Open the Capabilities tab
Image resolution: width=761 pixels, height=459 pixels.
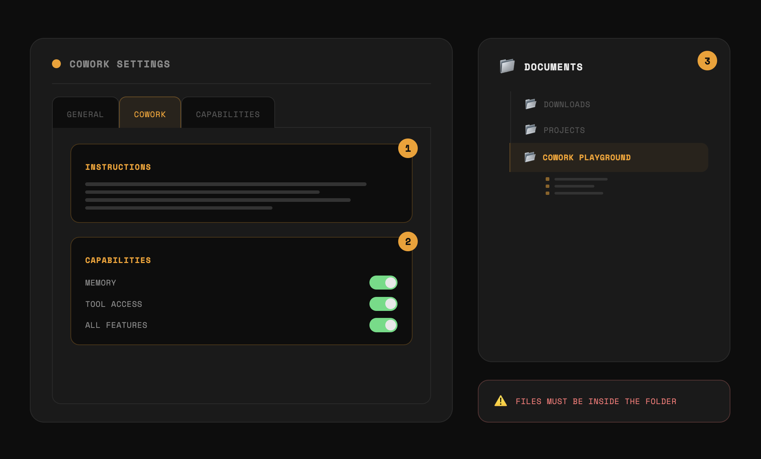coord(228,114)
